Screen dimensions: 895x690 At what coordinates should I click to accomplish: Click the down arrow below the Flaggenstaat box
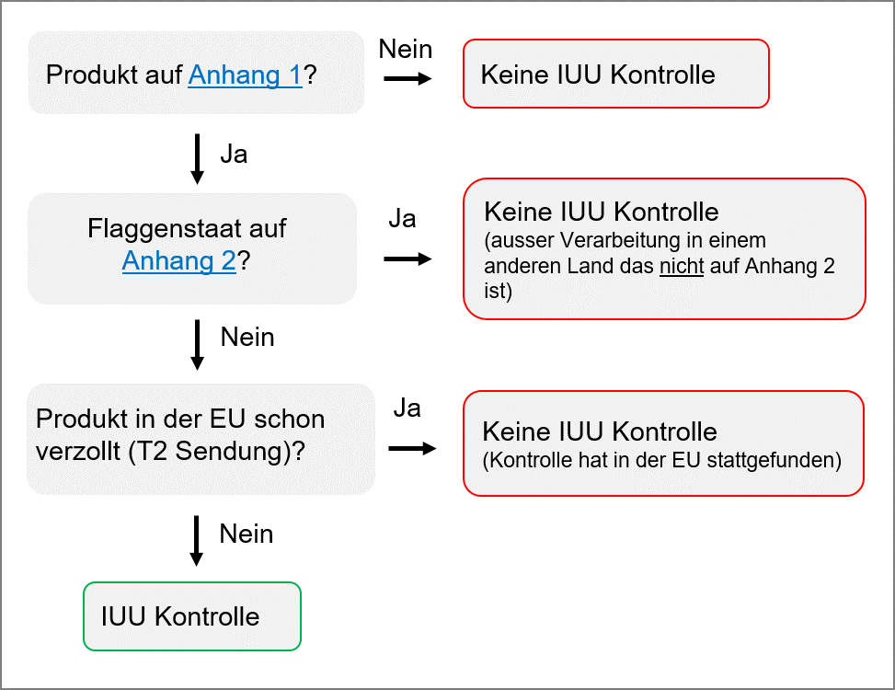point(197,343)
